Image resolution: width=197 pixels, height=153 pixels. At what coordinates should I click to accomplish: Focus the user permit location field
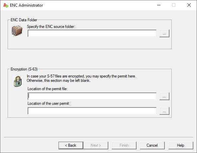[92, 111]
